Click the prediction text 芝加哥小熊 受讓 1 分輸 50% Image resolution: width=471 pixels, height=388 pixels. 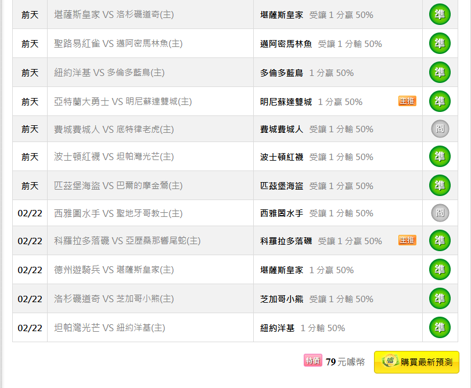click(x=317, y=299)
